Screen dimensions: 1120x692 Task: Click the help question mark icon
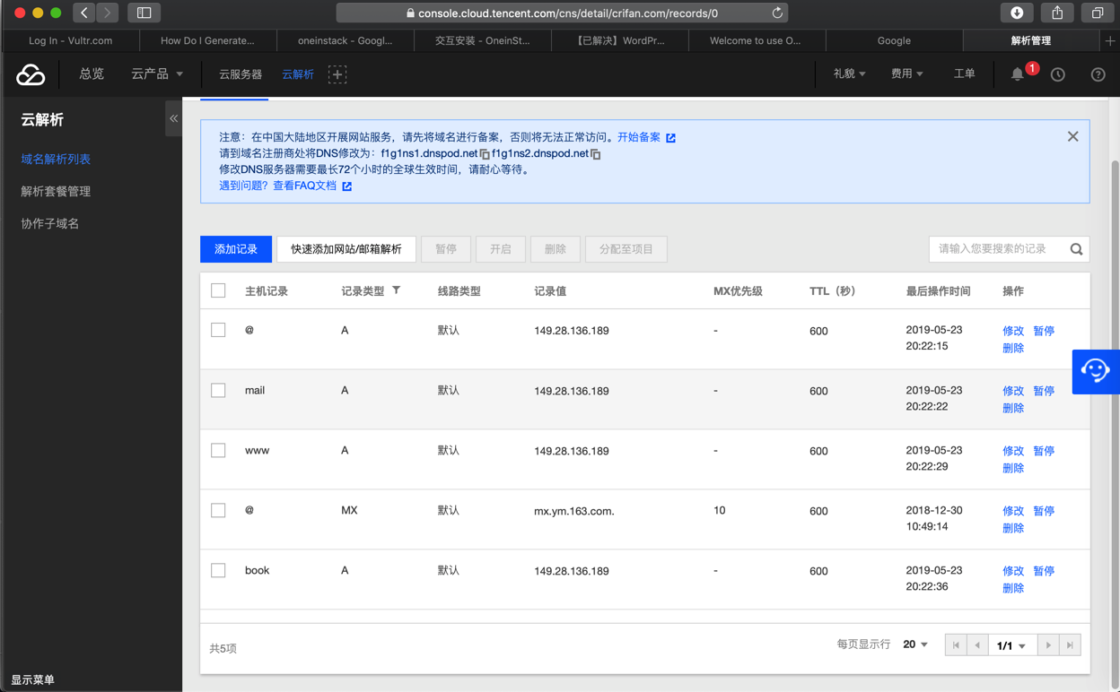[x=1098, y=74]
